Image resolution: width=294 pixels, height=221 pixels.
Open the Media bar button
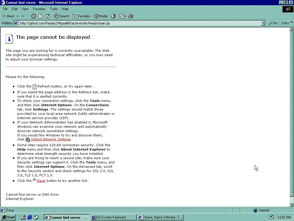101,16
